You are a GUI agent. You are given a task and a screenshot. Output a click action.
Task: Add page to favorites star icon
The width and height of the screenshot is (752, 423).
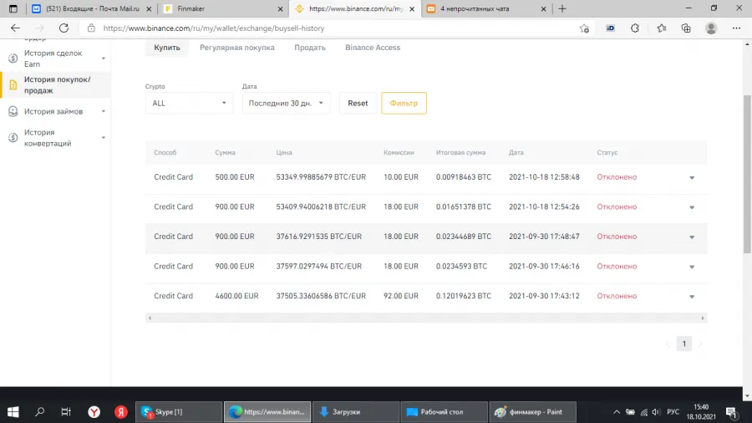(584, 28)
